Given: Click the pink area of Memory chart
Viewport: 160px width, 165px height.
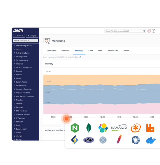Looking at the screenshot, I should point(102,109).
